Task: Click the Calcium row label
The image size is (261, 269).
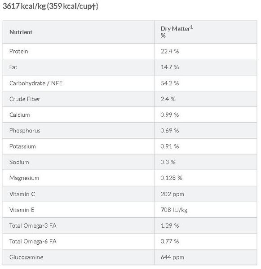Action: (20, 115)
